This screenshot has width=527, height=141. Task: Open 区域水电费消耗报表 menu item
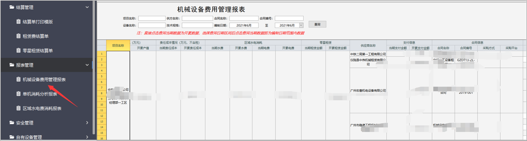coord(42,109)
